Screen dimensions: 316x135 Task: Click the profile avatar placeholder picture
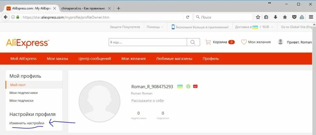pyautogui.click(x=99, y=102)
